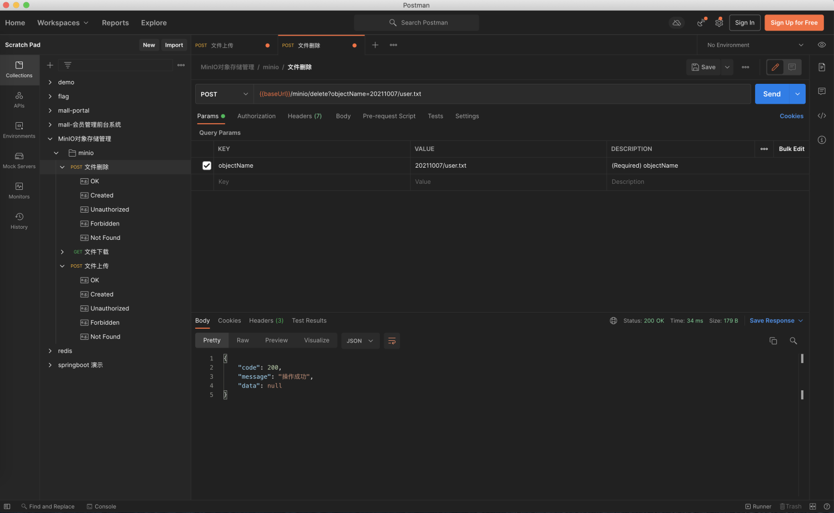Open the No Environment dropdown
Viewport: 834px width, 513px height.
click(x=754, y=45)
